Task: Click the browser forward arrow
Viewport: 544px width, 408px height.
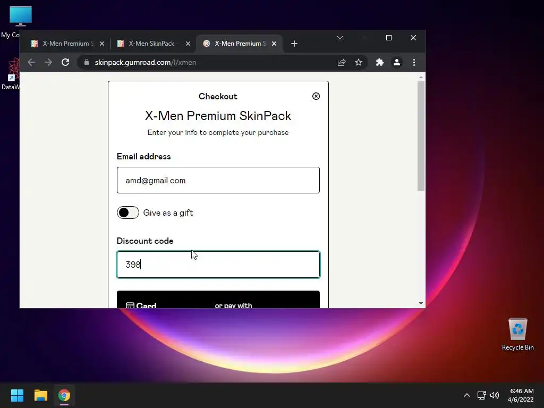Action: click(48, 62)
